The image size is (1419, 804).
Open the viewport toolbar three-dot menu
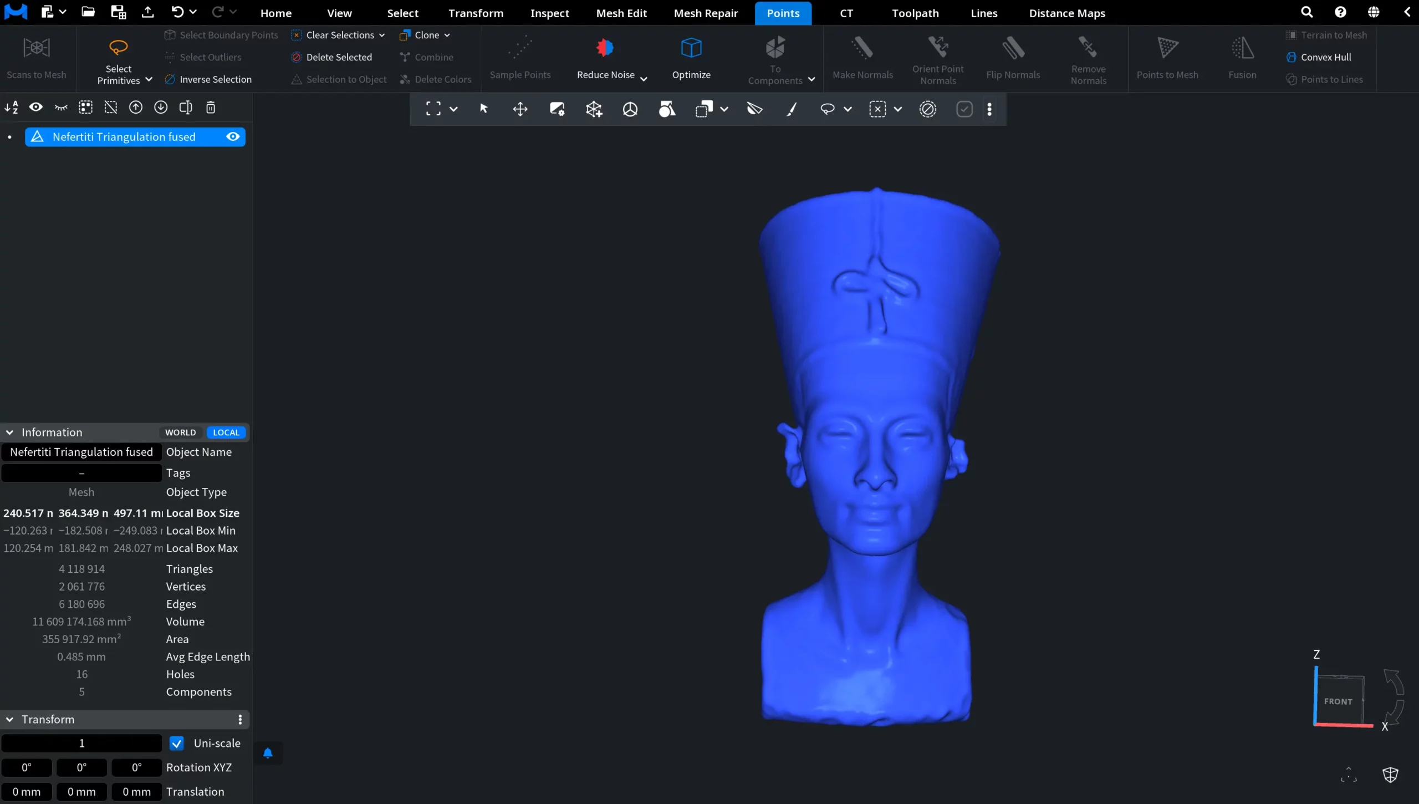pos(989,109)
